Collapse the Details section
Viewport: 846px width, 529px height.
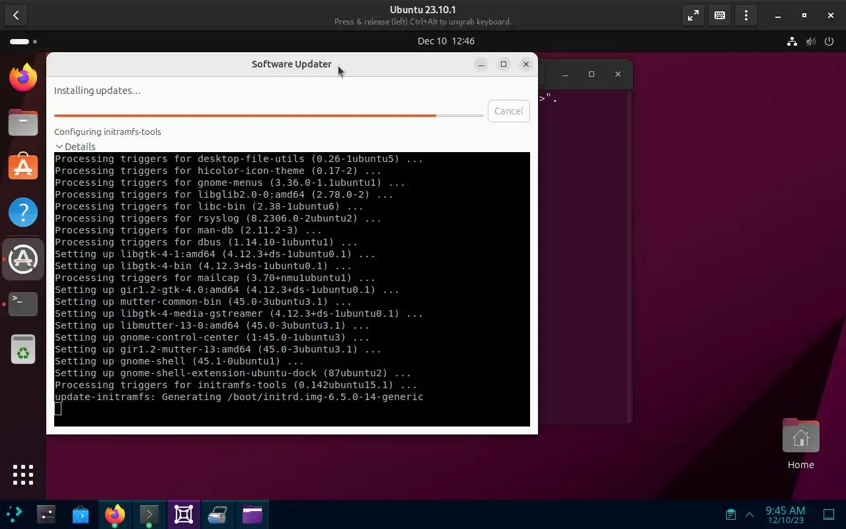[75, 147]
